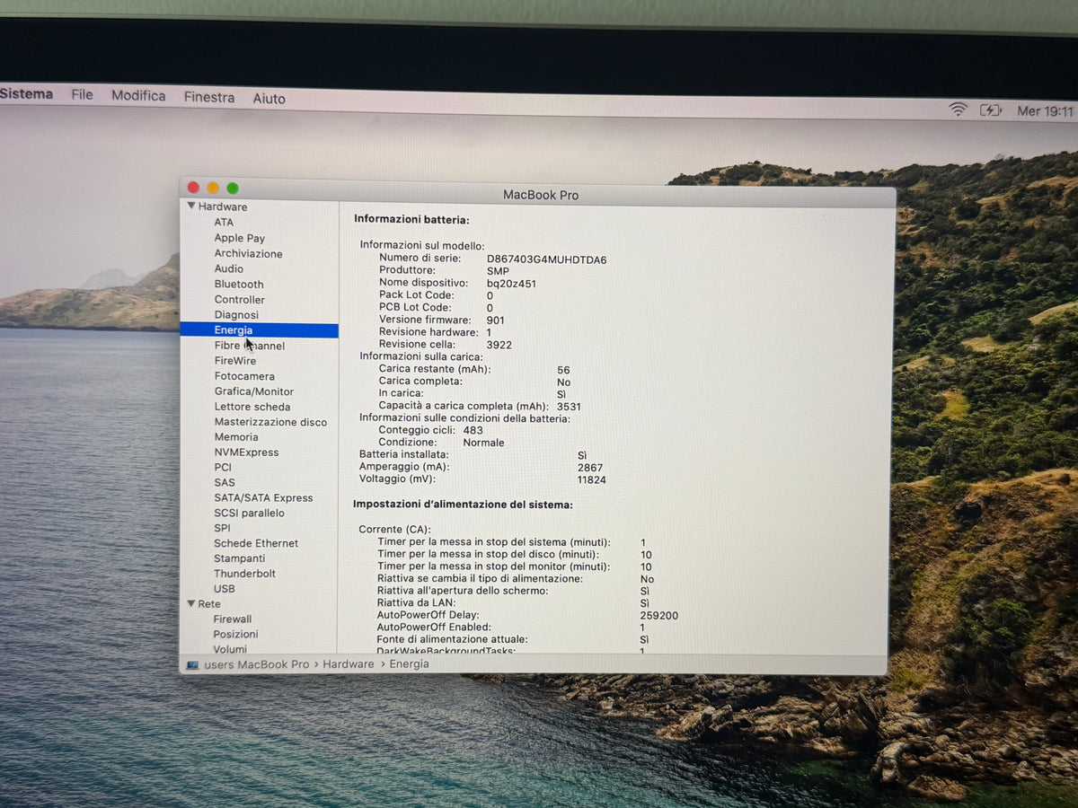
Task: Click Revisione cella value 3922
Action: point(499,345)
